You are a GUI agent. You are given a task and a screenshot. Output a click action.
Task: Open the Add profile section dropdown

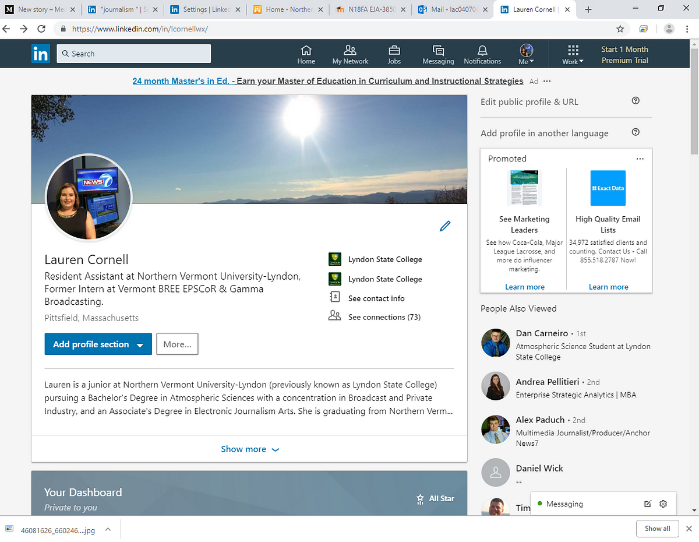(x=98, y=344)
